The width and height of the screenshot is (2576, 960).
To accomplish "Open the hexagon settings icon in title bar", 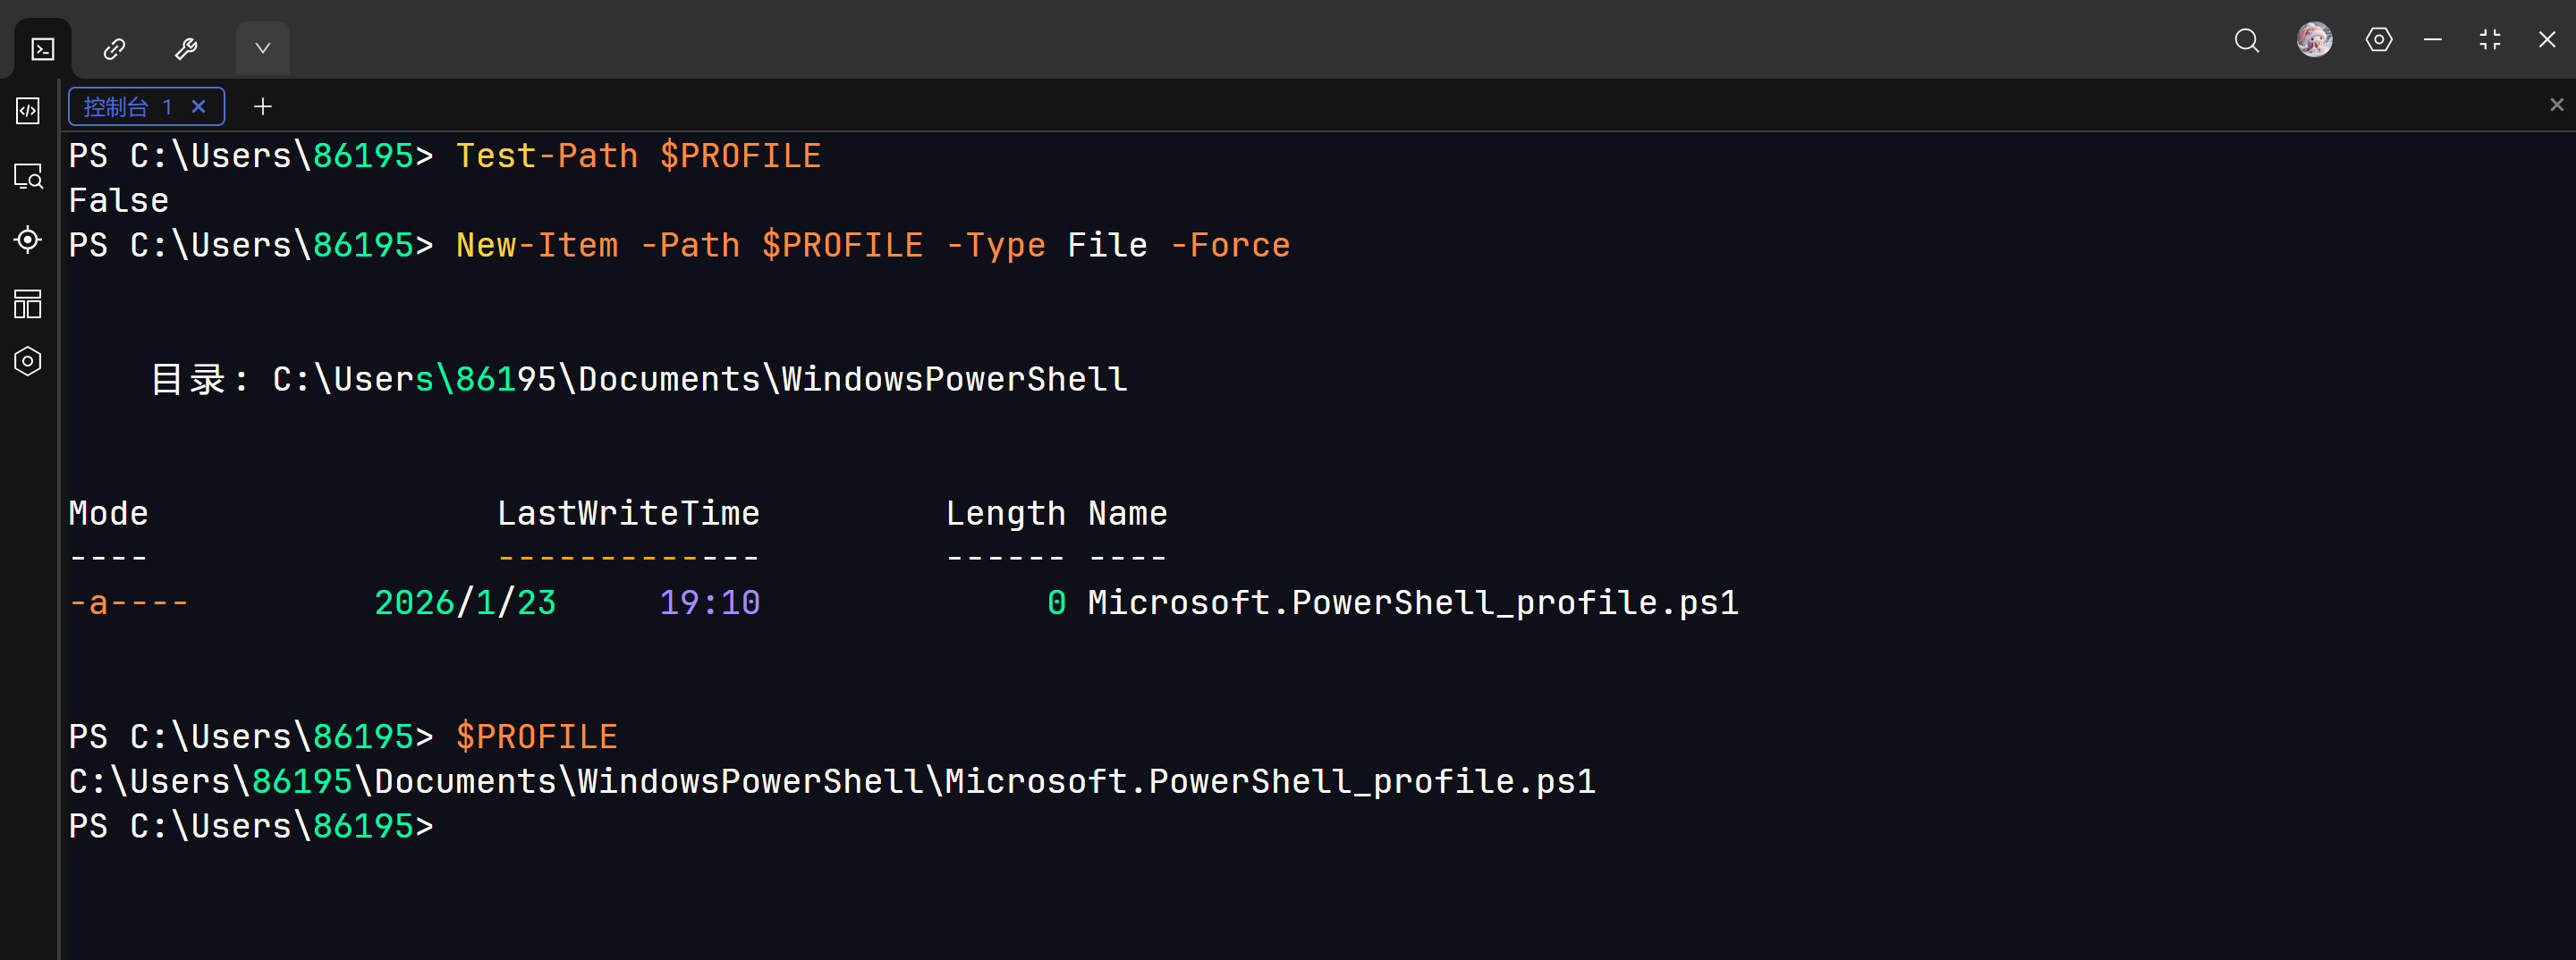I will coord(2378,40).
